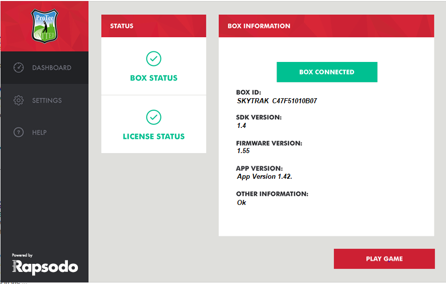Click the Help question mark icon
This screenshot has height=284, width=446.
tap(19, 132)
